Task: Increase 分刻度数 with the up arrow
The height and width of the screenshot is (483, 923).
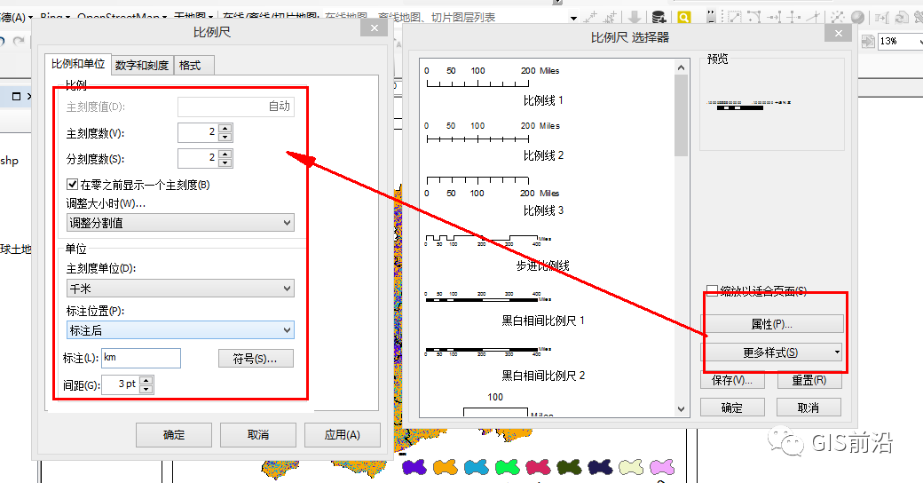Action: point(225,154)
